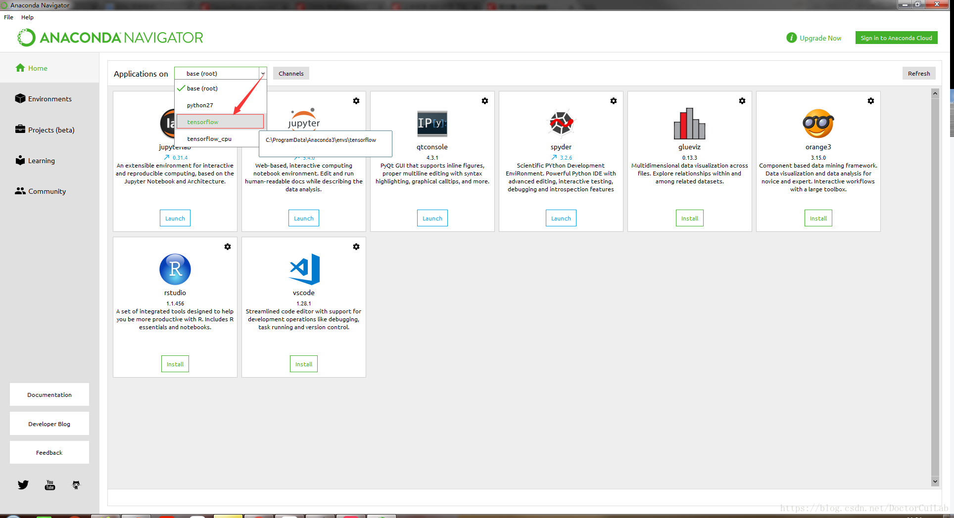
Task: Open the Developer Blog link button
Action: point(49,424)
